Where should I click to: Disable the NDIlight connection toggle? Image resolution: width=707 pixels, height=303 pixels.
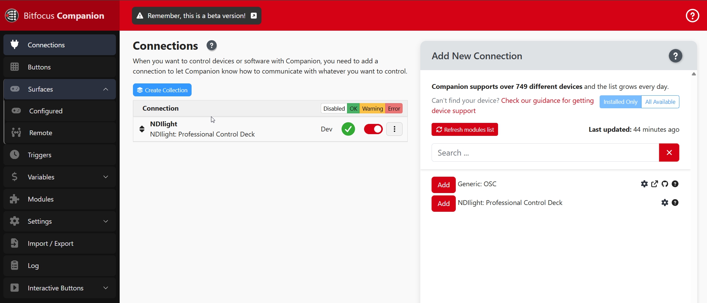tap(373, 129)
